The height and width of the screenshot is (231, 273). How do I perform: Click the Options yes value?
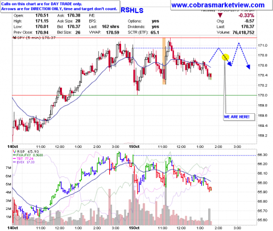coord(155,21)
